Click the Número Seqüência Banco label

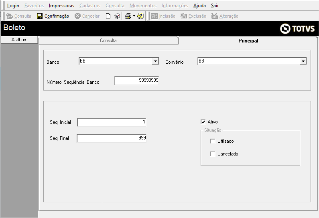[73, 82]
